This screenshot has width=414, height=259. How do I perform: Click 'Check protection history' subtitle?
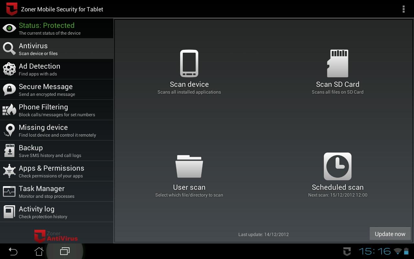click(x=43, y=217)
